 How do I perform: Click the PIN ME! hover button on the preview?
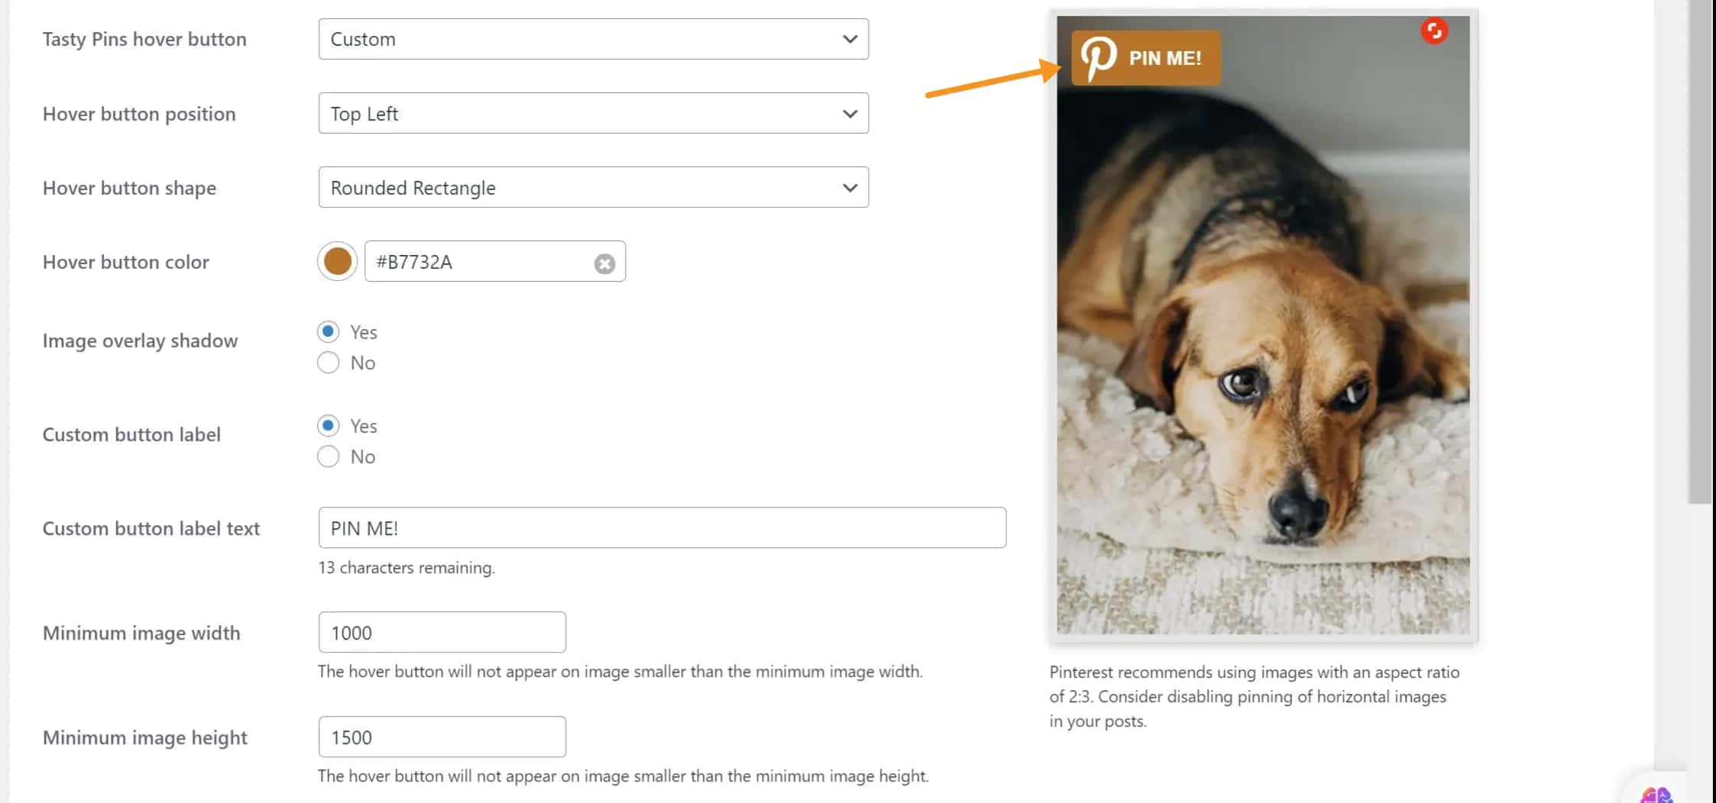pos(1146,57)
